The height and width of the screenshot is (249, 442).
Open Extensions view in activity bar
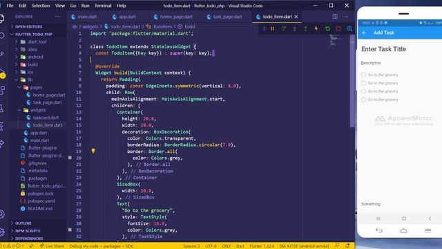(2, 91)
